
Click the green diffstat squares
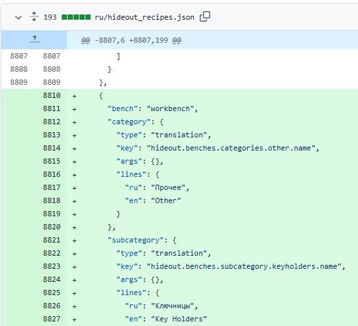pos(76,17)
